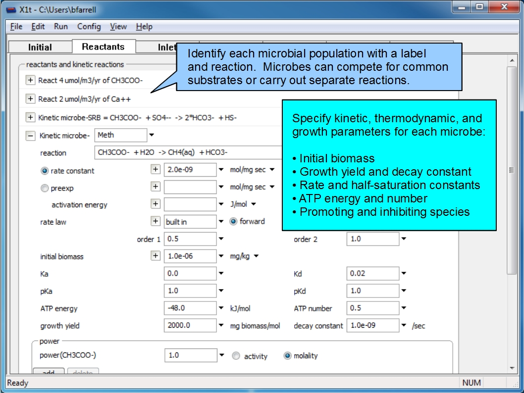
Task: Select the rate constant radio button
Action: [x=45, y=171]
